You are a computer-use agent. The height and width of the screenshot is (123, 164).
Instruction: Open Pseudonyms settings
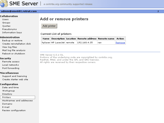(9, 29)
